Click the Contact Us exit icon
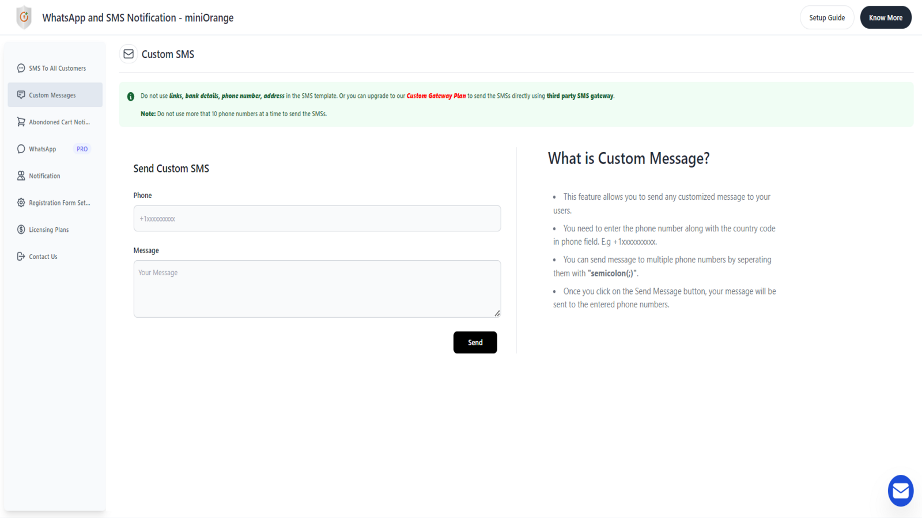Screen dimensions: 922x518 [x=21, y=256]
